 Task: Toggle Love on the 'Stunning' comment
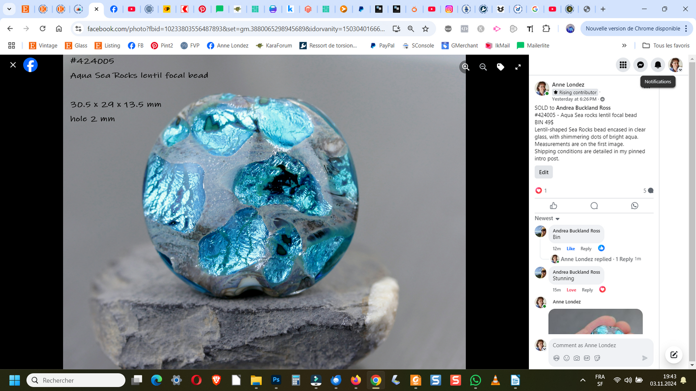[x=571, y=290]
